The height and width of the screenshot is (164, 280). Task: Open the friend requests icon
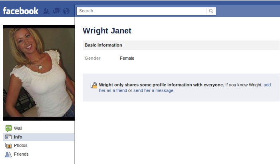click(46, 11)
